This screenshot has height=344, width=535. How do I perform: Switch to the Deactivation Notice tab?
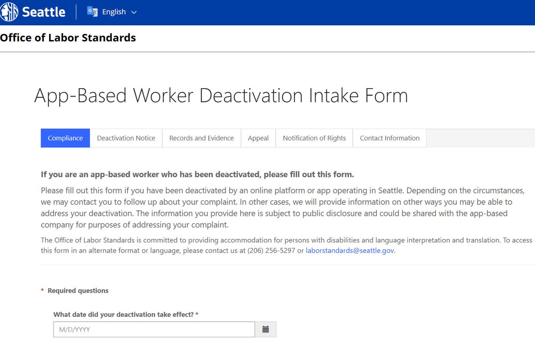tap(126, 138)
